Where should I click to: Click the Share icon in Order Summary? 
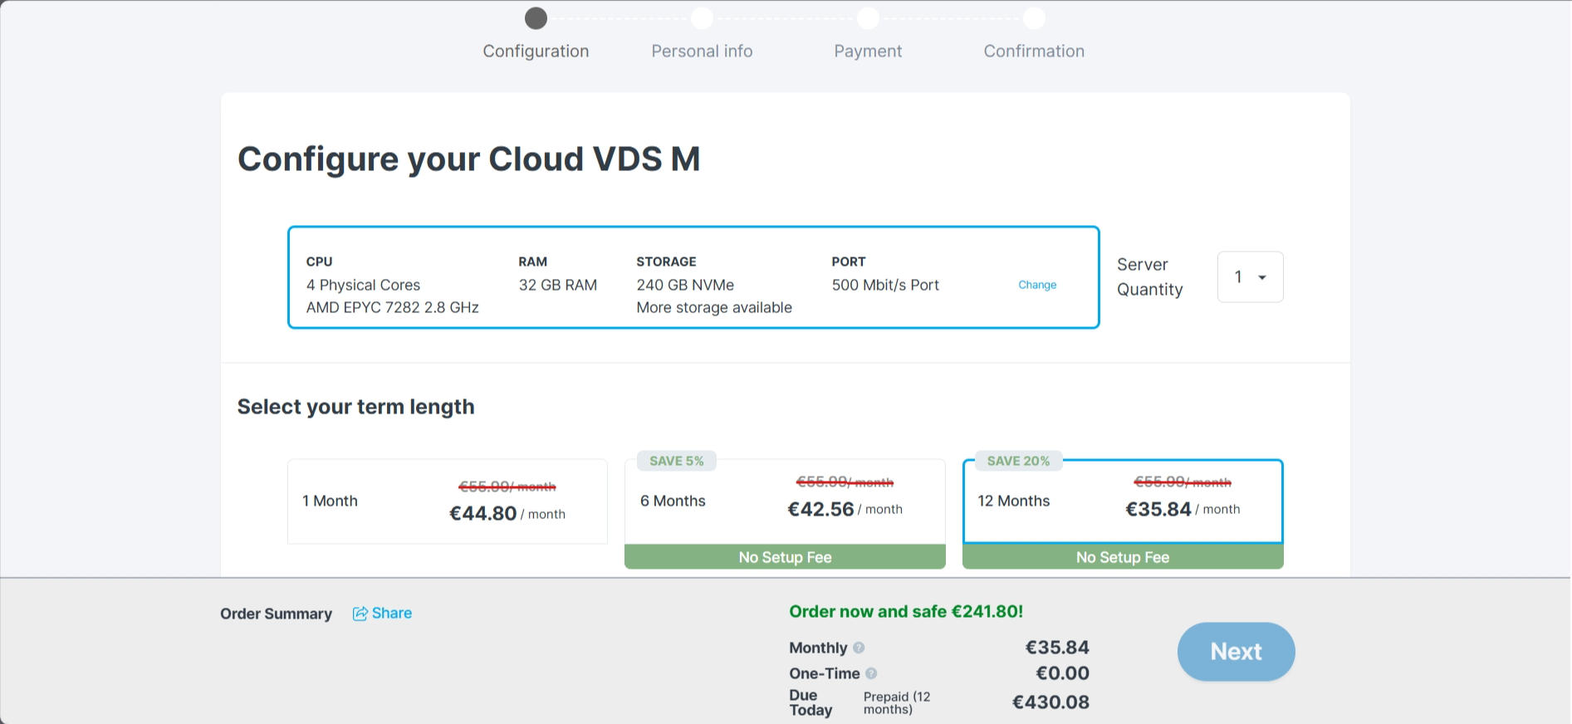(360, 614)
